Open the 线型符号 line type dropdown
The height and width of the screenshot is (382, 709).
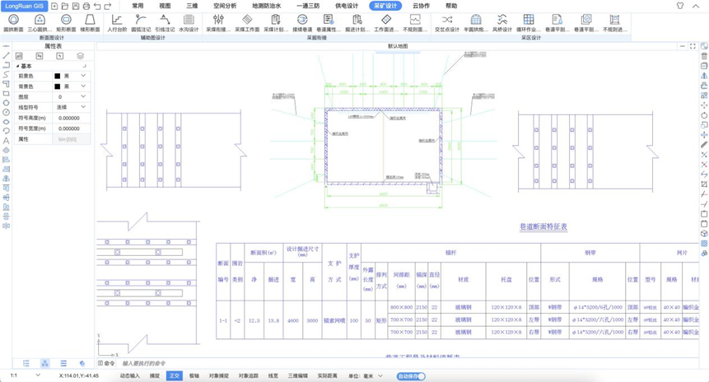coord(83,107)
